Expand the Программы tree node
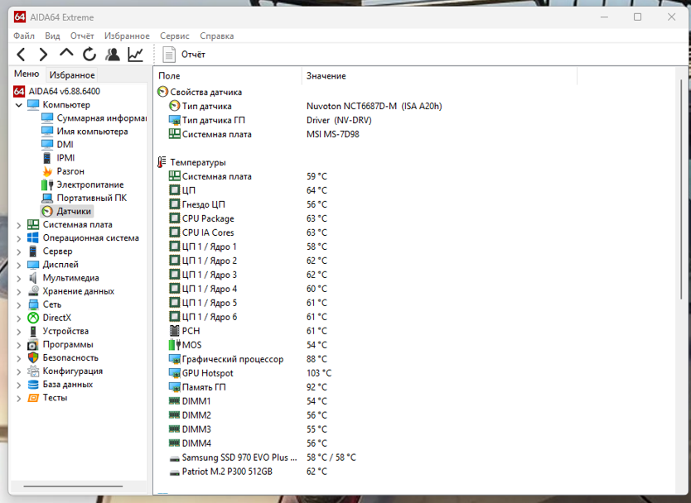691x503 pixels. coord(18,345)
